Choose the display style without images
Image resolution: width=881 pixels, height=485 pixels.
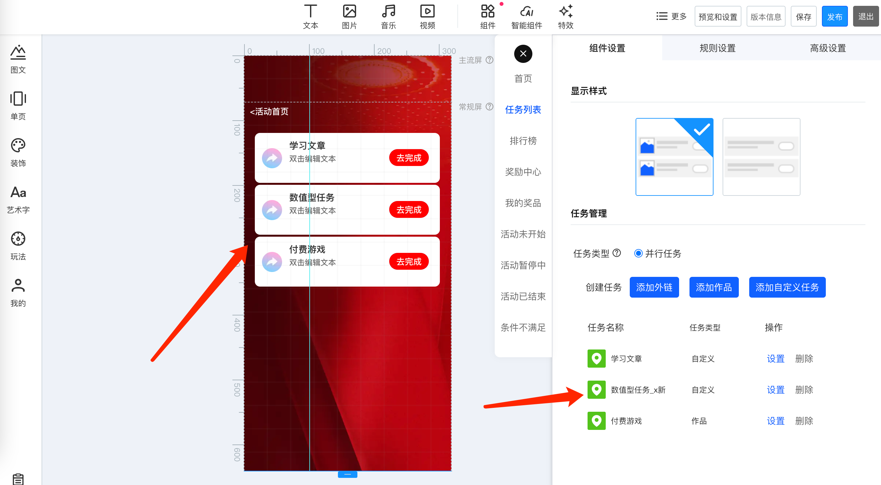(761, 157)
